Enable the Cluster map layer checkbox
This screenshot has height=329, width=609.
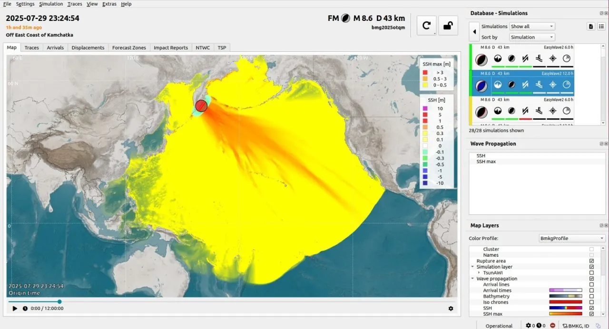point(591,249)
